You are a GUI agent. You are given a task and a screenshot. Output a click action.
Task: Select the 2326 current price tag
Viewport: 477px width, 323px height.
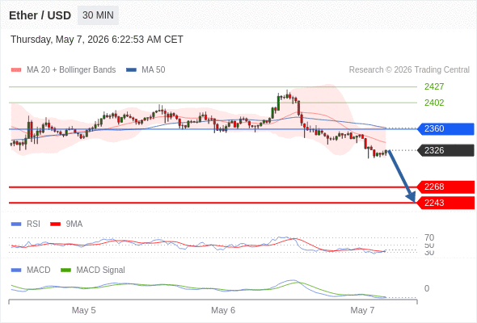(445, 150)
